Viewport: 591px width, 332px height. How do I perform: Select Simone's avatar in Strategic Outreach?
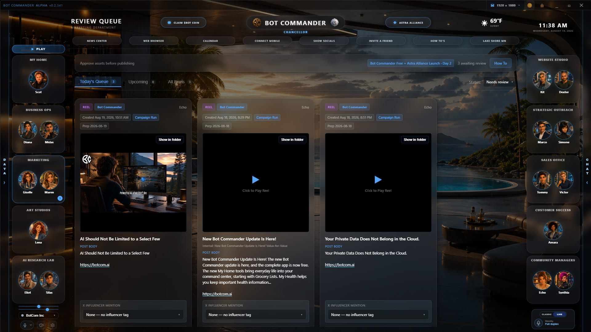(564, 130)
